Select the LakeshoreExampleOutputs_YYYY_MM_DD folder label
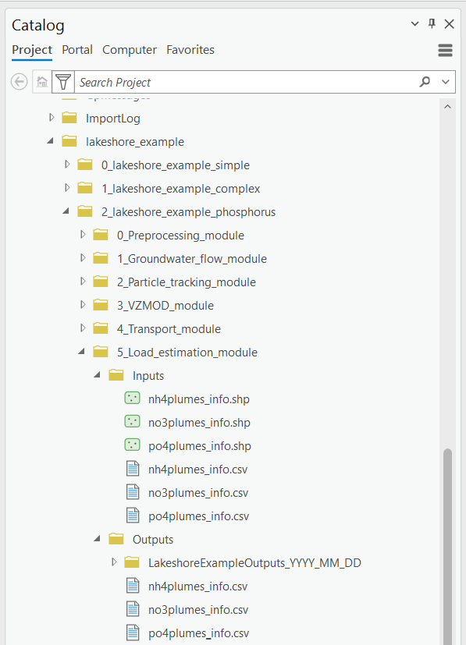Screen dimensions: 466x645 pyautogui.click(x=254, y=563)
